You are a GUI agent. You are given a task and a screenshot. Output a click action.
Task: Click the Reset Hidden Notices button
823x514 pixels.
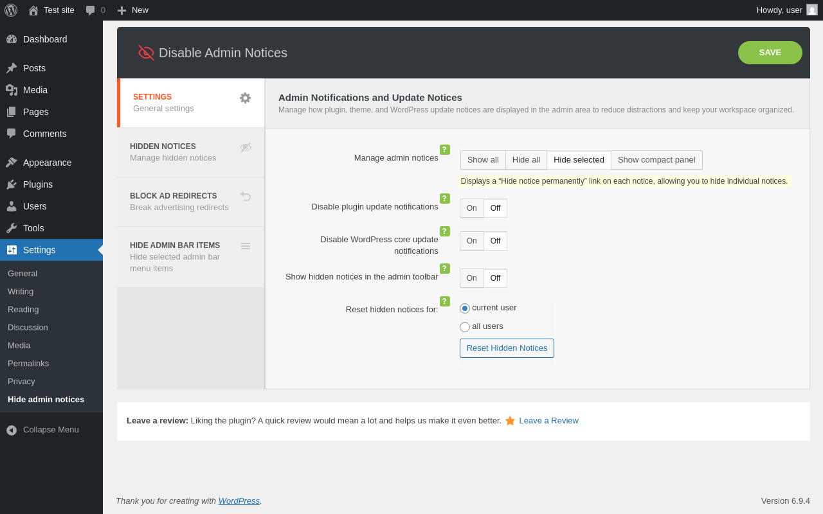point(507,348)
